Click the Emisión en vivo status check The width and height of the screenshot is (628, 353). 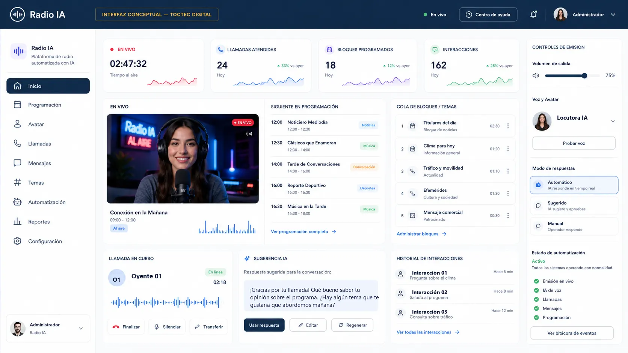pyautogui.click(x=536, y=281)
